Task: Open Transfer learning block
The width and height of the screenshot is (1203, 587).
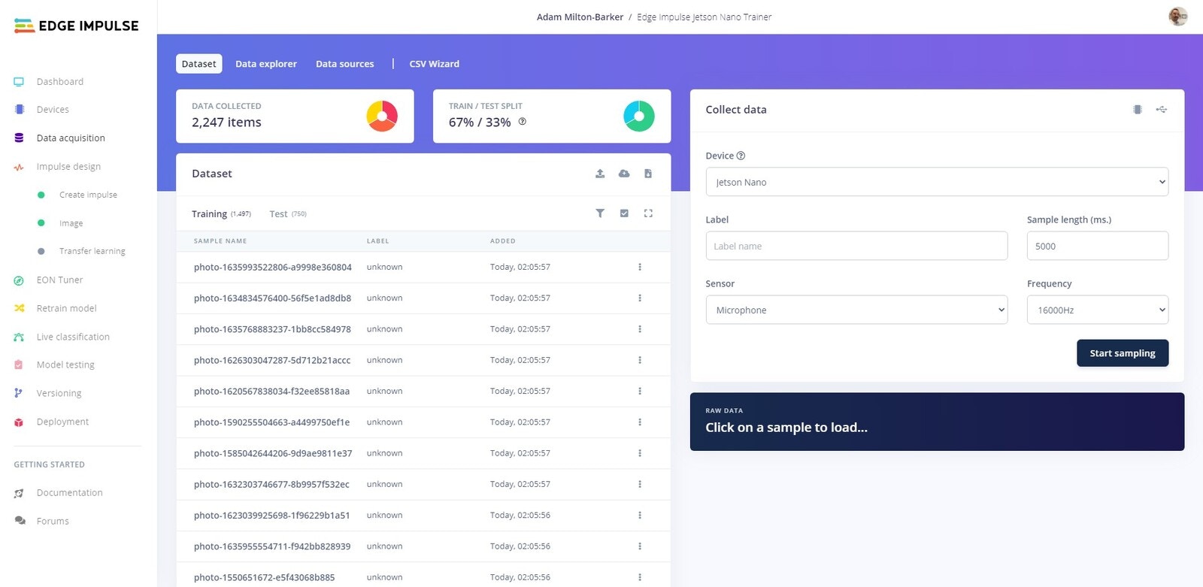Action: 92,251
